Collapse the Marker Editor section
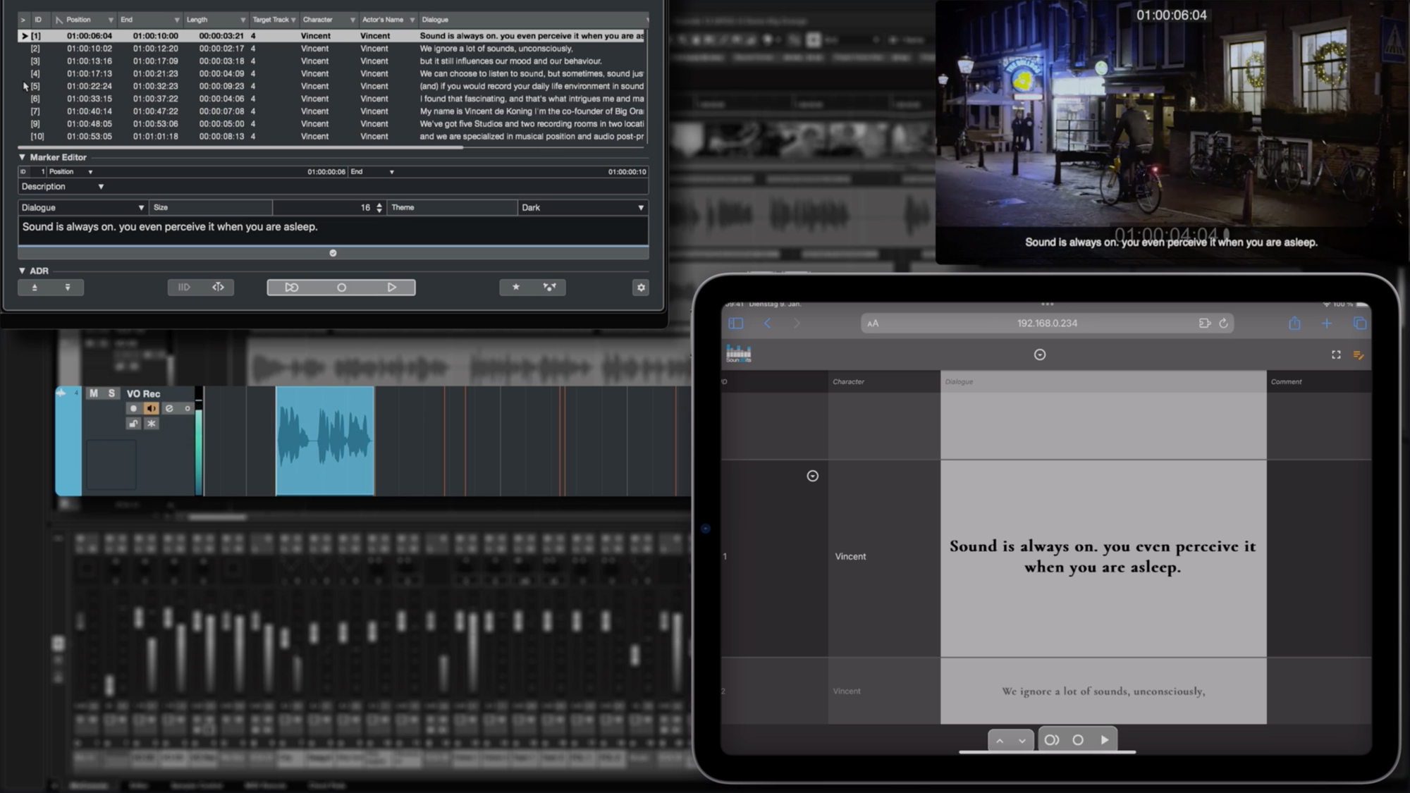 pos(22,157)
